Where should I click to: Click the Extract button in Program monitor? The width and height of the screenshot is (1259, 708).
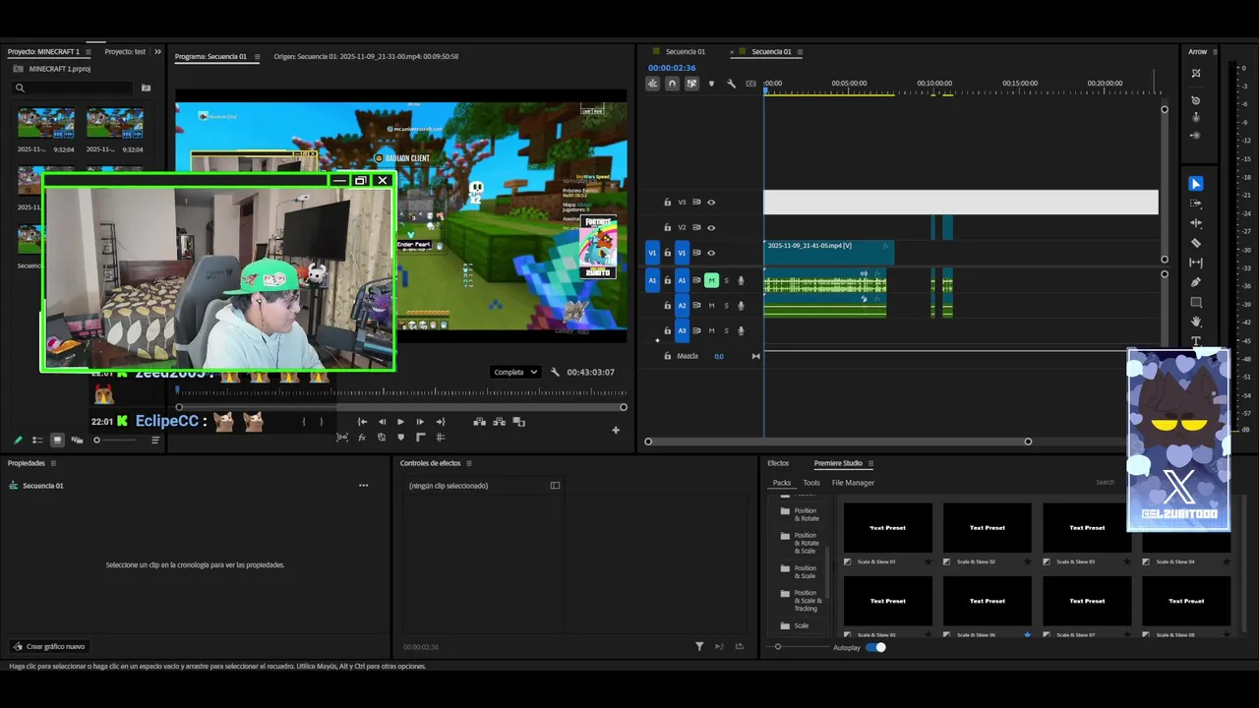point(499,422)
